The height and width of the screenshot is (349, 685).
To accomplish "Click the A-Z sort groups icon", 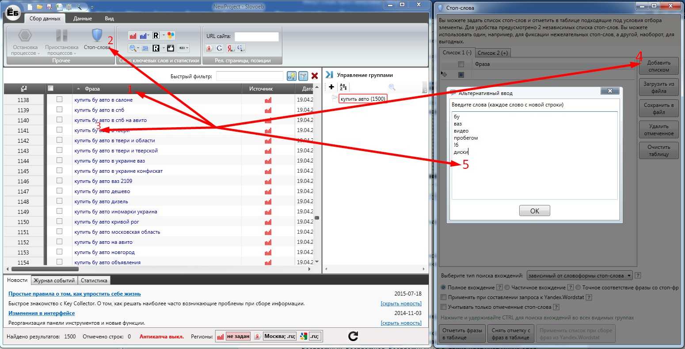I will click(x=343, y=87).
